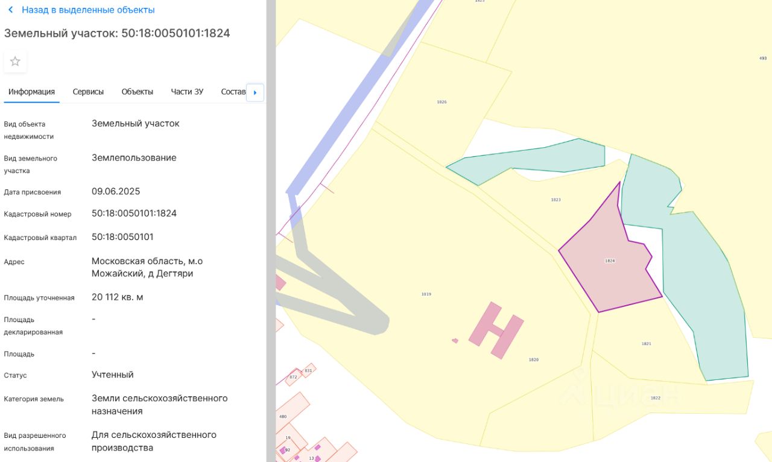The image size is (772, 462).
Task: Select small parcel 831 on the map
Action: [x=308, y=370]
